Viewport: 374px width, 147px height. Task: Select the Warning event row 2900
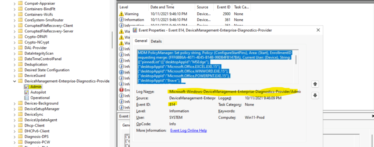[184, 14]
